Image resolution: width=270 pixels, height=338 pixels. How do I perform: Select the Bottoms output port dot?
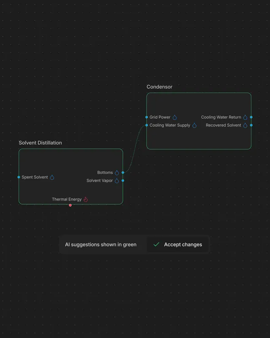tap(123, 173)
